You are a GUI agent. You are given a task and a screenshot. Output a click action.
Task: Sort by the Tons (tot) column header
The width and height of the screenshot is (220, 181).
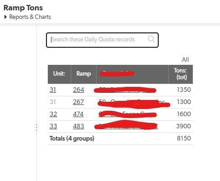[x=180, y=74]
